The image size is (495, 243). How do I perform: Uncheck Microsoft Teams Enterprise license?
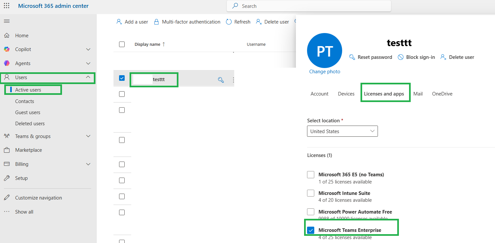click(x=311, y=230)
